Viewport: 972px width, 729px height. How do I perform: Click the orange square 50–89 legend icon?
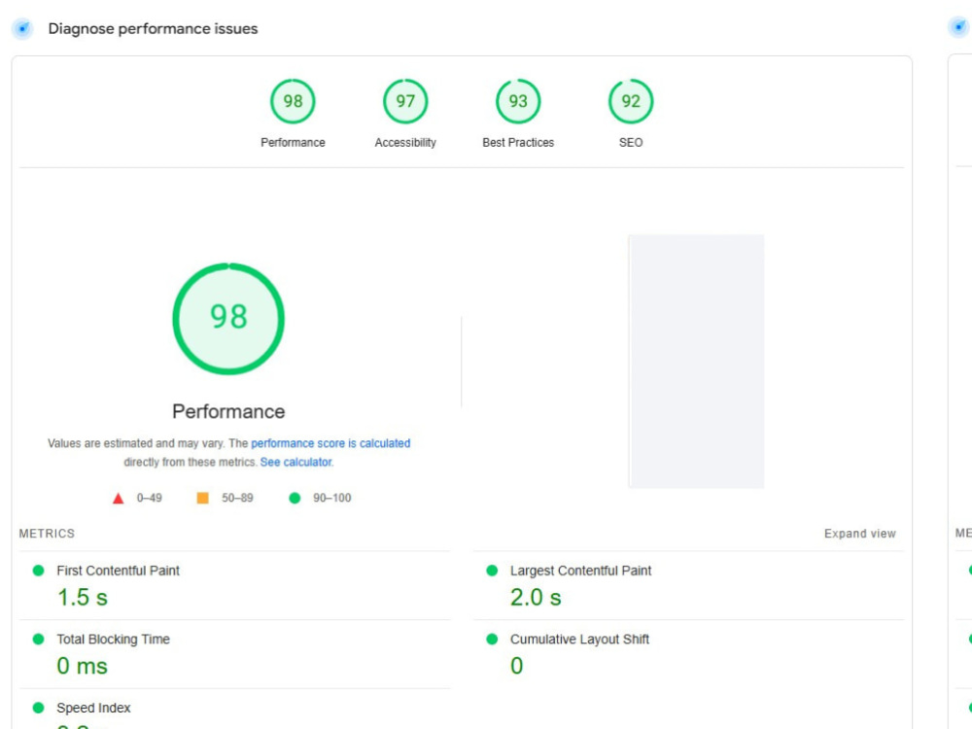[203, 498]
